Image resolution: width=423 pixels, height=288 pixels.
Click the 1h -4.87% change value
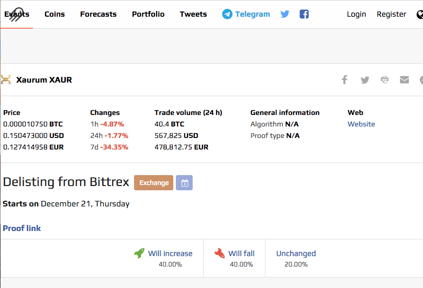(x=107, y=124)
